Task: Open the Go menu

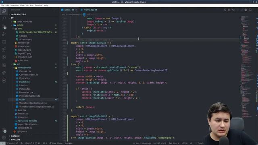Action: [27, 5]
